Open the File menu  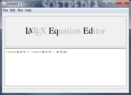click(x=5, y=10)
